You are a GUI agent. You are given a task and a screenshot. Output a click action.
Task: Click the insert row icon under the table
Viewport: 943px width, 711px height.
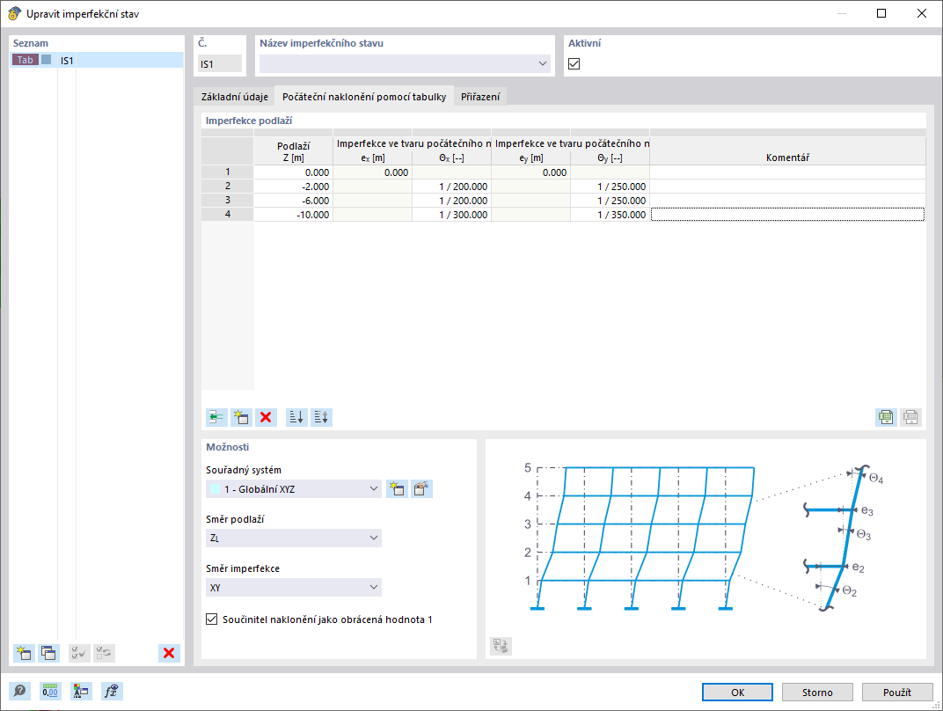tap(216, 417)
